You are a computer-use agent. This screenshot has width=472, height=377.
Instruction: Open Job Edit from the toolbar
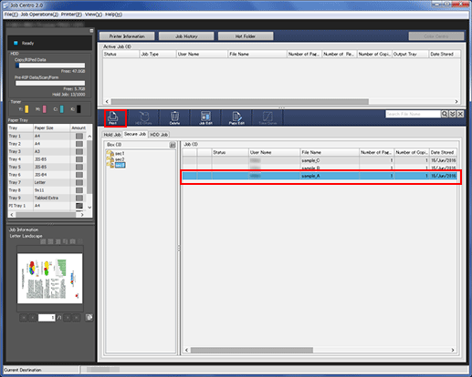point(205,118)
